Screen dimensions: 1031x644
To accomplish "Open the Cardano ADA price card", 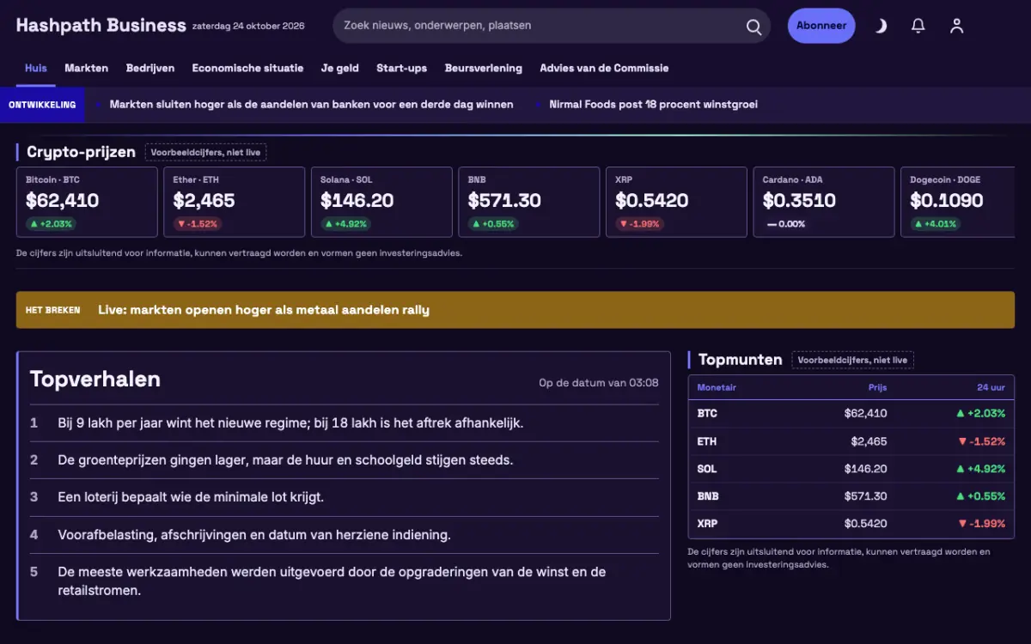I will (824, 202).
